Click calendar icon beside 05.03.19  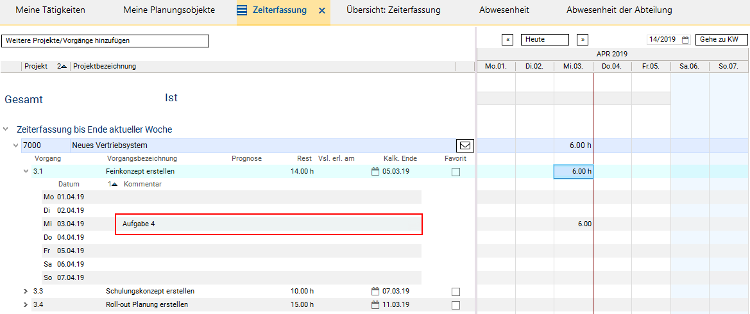point(375,171)
